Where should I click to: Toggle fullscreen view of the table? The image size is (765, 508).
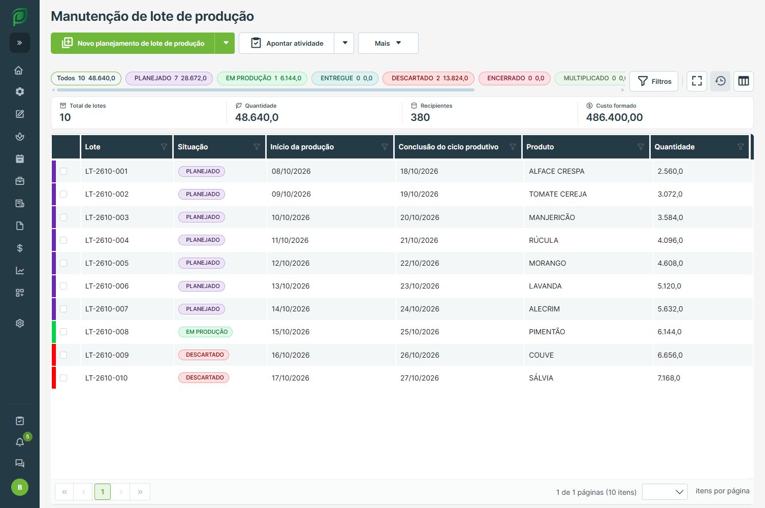[697, 81]
